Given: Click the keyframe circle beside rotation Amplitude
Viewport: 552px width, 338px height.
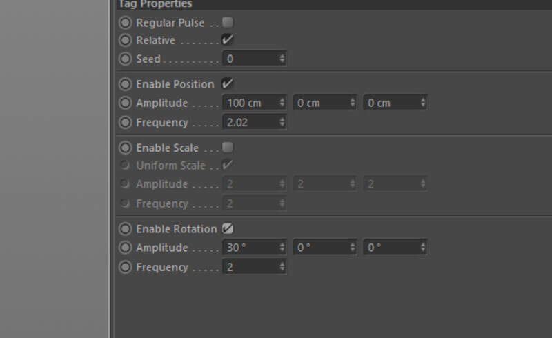Looking at the screenshot, I should tap(125, 248).
